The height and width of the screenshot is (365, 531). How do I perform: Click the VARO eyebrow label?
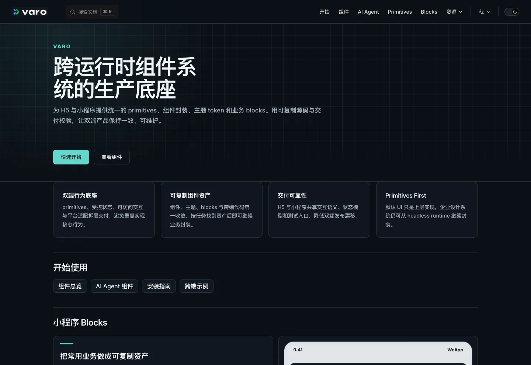[x=62, y=46]
